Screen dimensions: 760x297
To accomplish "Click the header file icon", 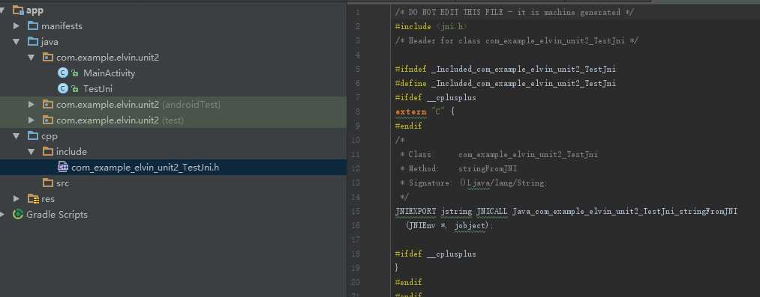I will [63, 167].
